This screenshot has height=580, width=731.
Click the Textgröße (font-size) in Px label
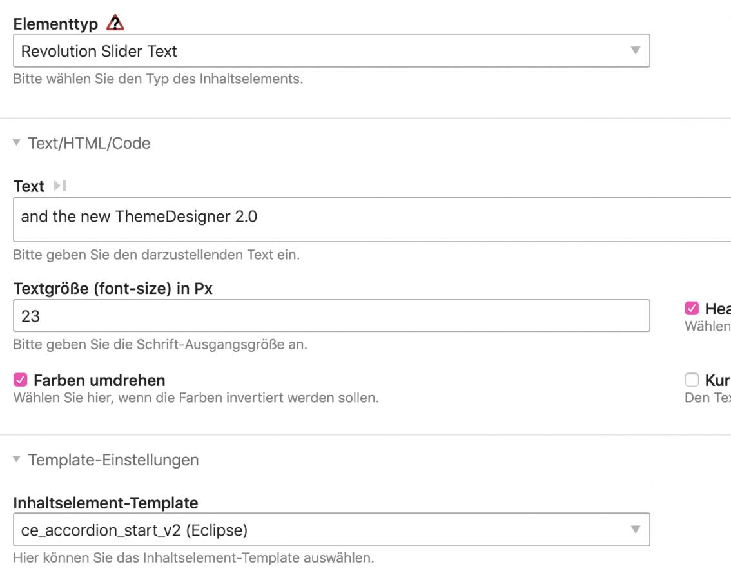click(x=113, y=289)
